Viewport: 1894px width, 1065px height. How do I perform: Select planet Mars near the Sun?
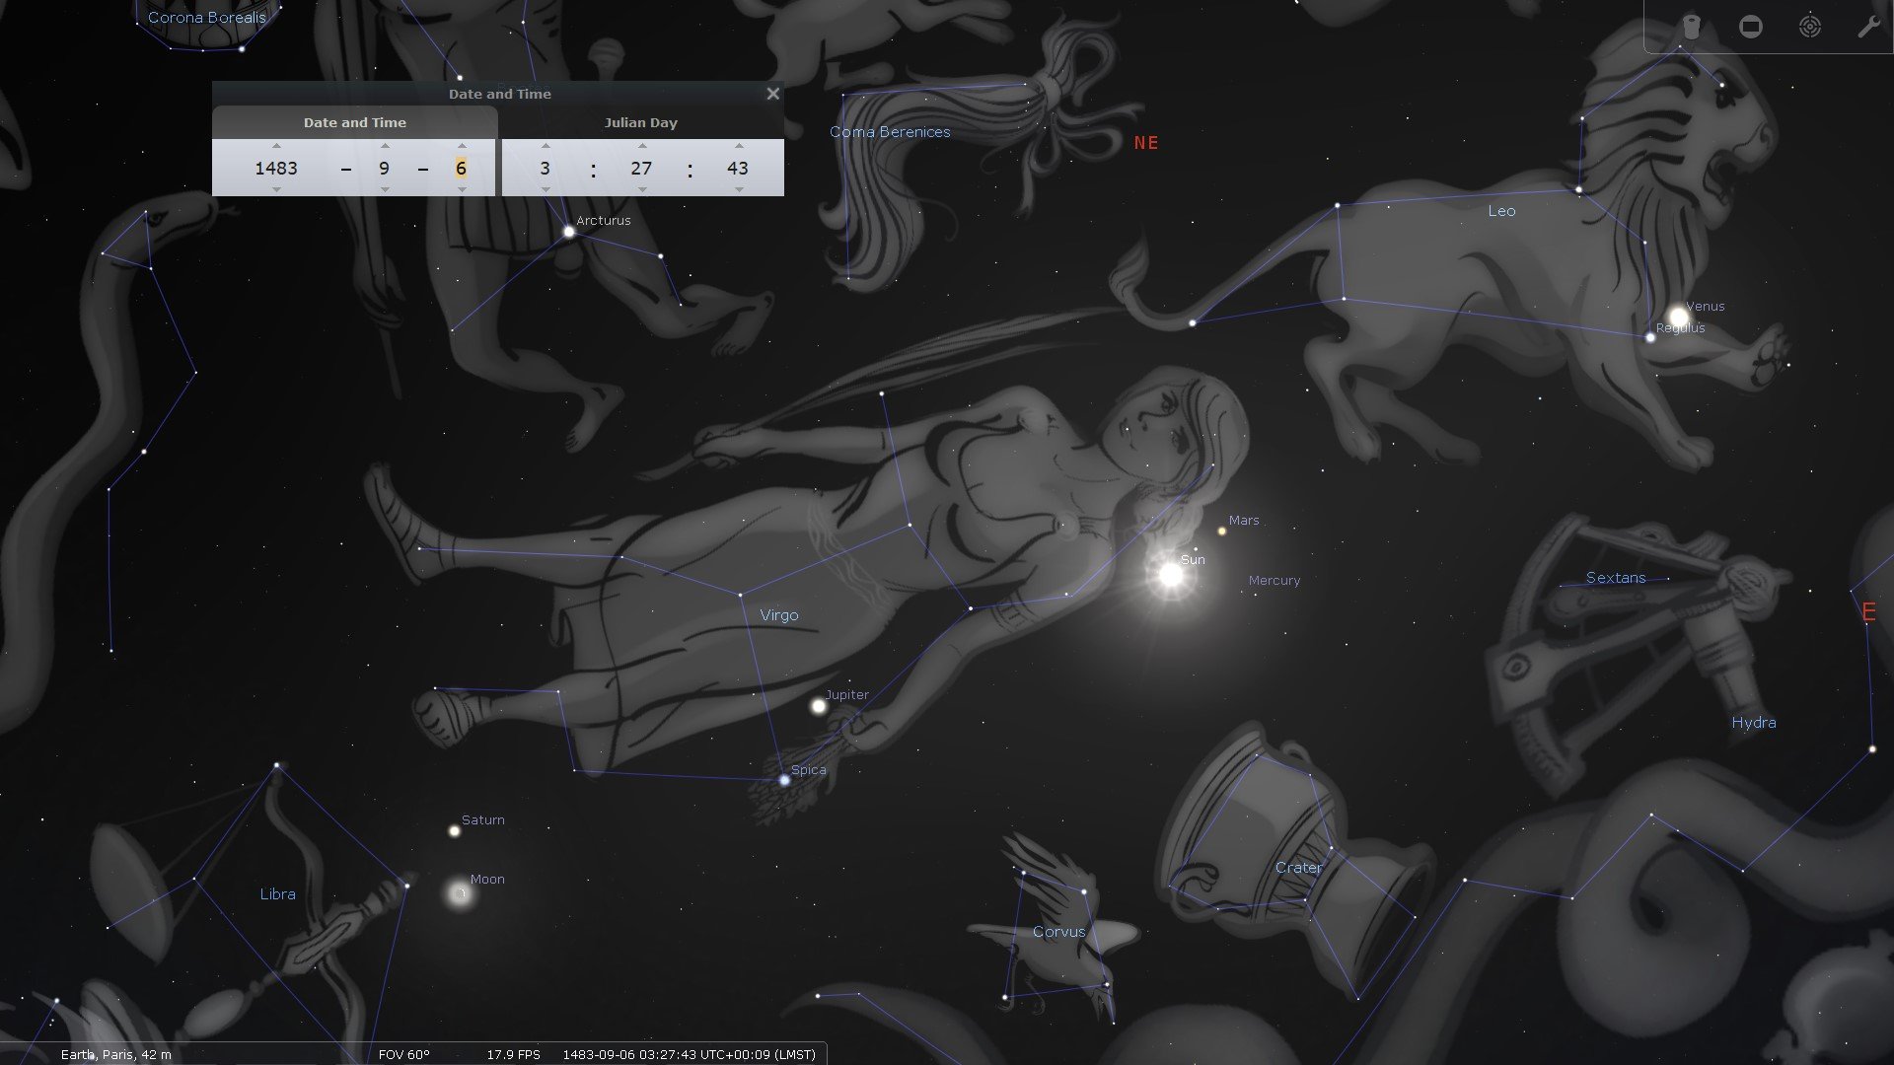click(x=1222, y=531)
